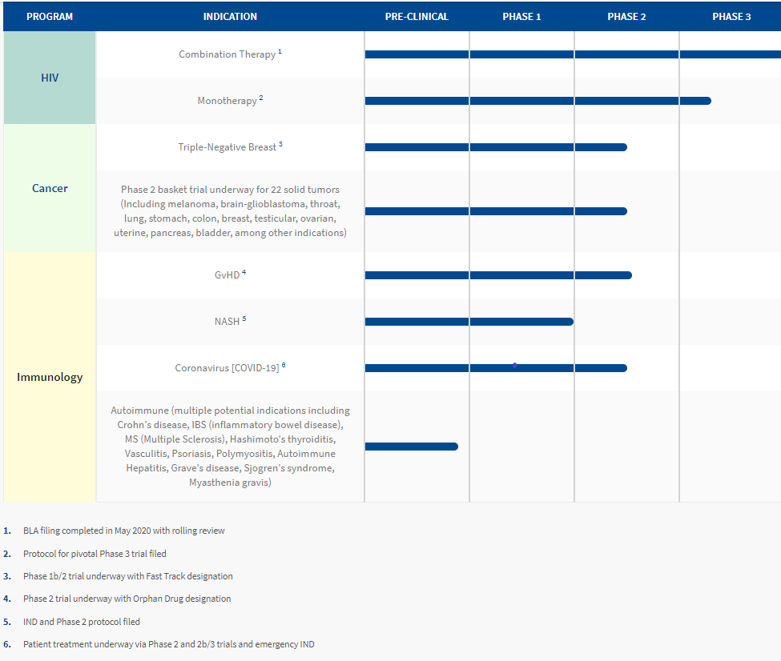Click footnote marker 1 beside Combination Therapy
The image size is (781, 661).
280,50
